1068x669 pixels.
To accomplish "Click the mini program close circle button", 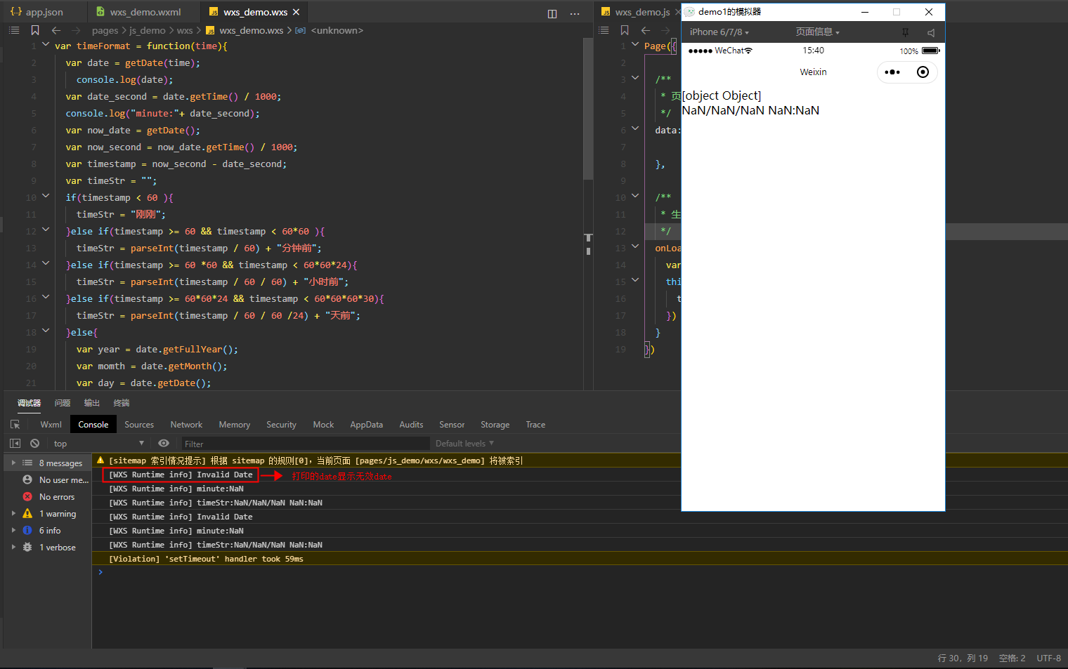I will (x=923, y=72).
